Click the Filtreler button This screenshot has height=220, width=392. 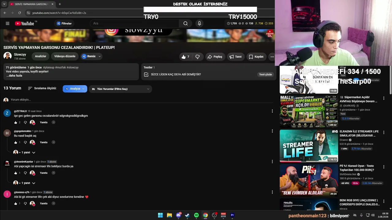[64, 24]
